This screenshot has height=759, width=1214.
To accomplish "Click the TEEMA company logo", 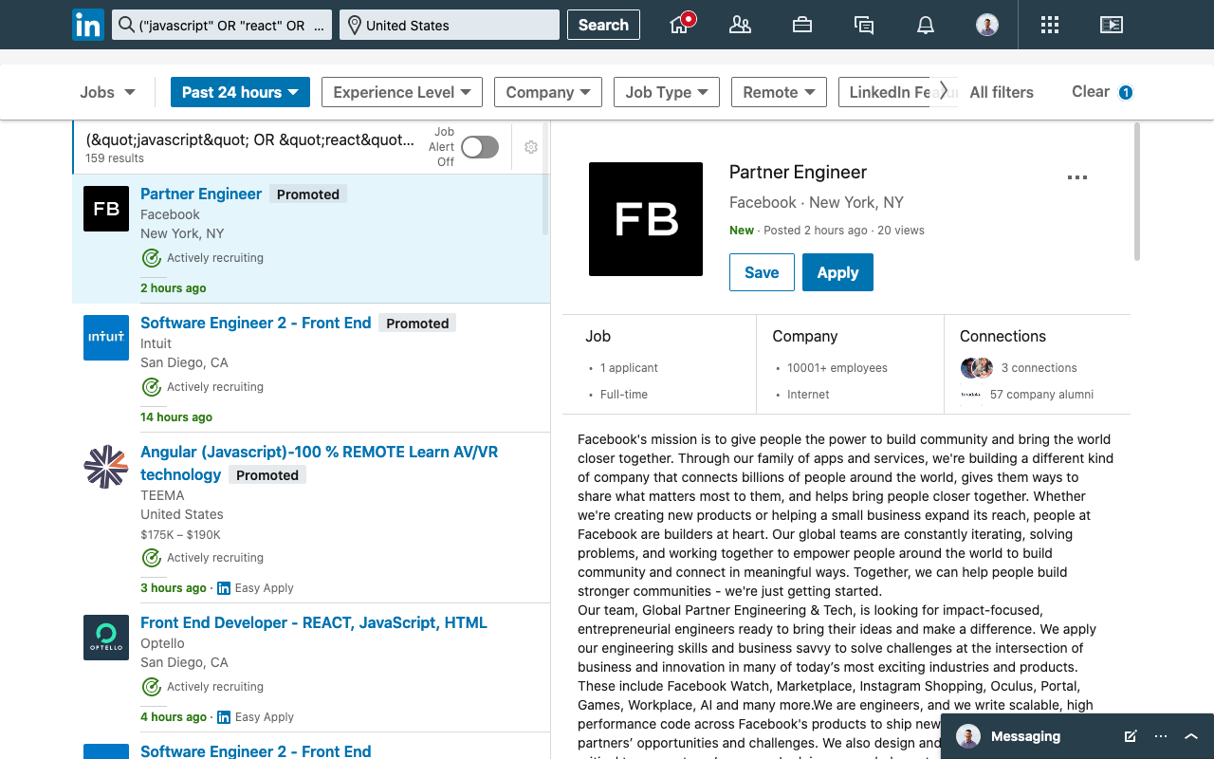I will point(106,467).
